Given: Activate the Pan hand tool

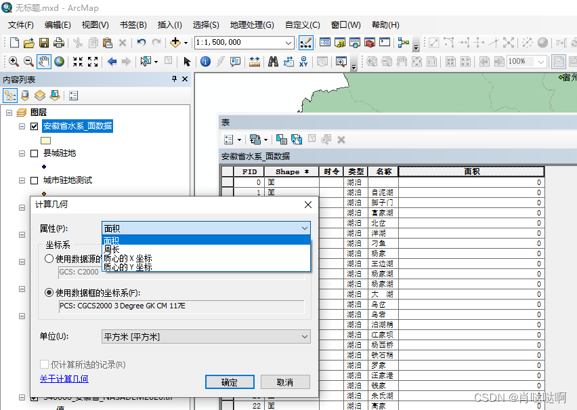Looking at the screenshot, I should pyautogui.click(x=44, y=62).
